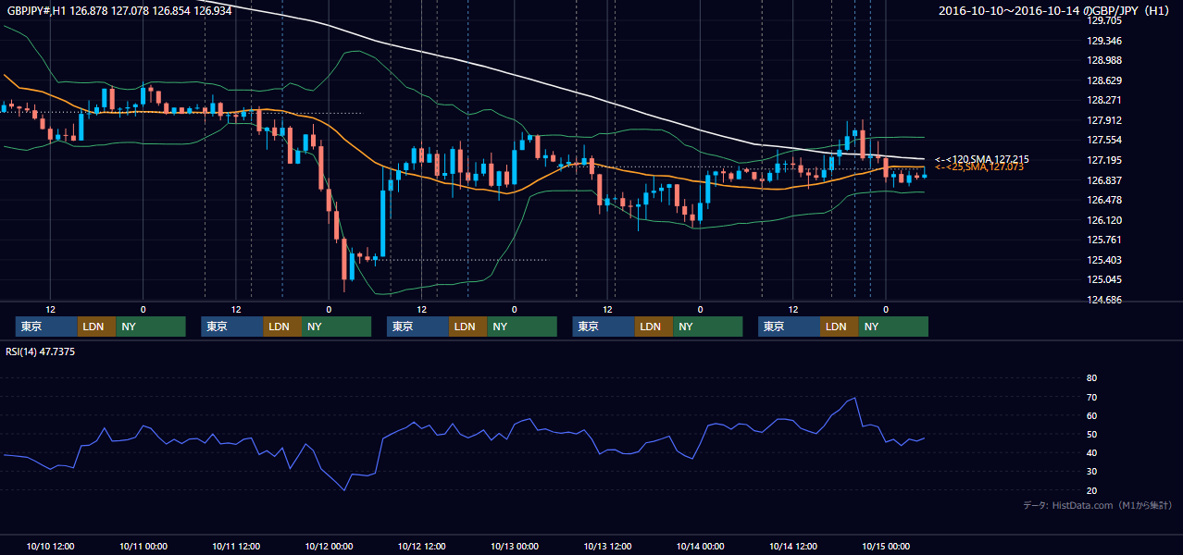
Task: Select the 10/12 00:00 date label
Action: pos(329,546)
